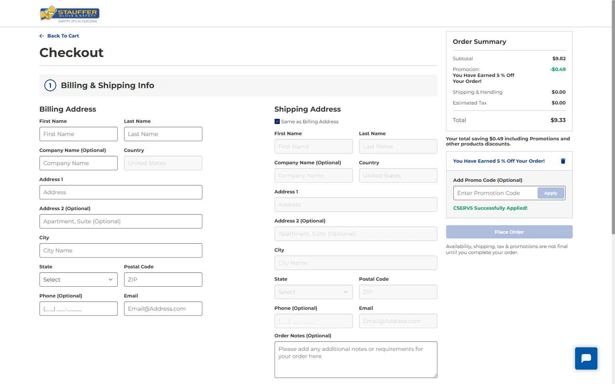Click the billing Email field
Screen dimensions: 615x384
pyautogui.click(x=163, y=309)
